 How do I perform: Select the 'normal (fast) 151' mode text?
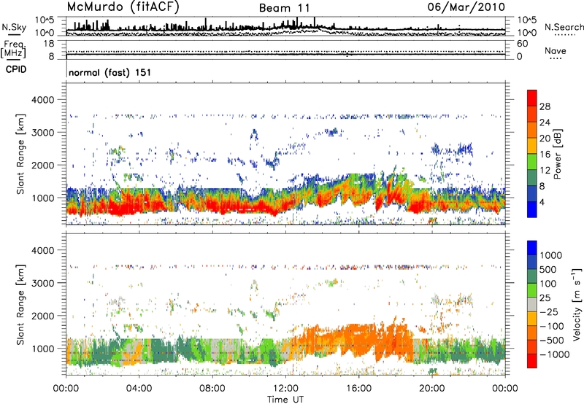[110, 72]
